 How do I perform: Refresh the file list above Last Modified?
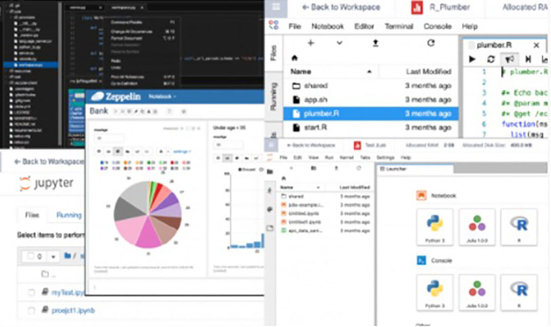[x=431, y=43]
